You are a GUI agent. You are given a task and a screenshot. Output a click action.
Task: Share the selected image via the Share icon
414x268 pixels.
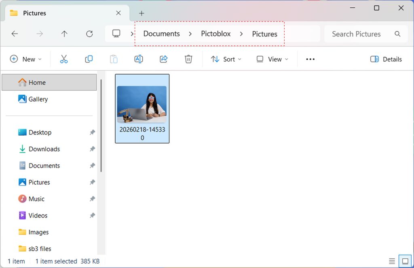click(x=163, y=59)
